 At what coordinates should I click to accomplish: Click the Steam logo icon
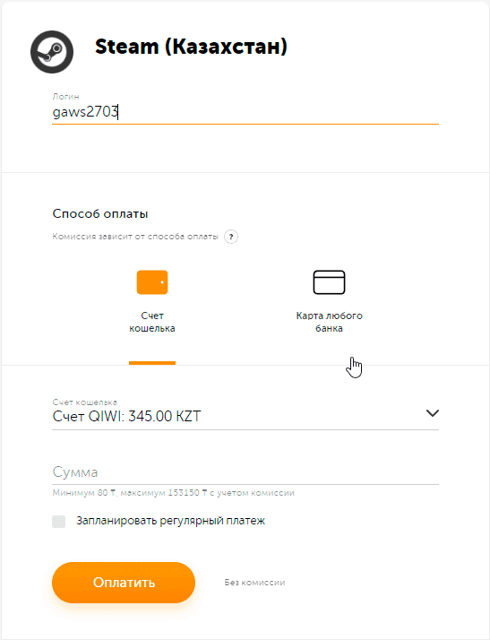pyautogui.click(x=52, y=52)
